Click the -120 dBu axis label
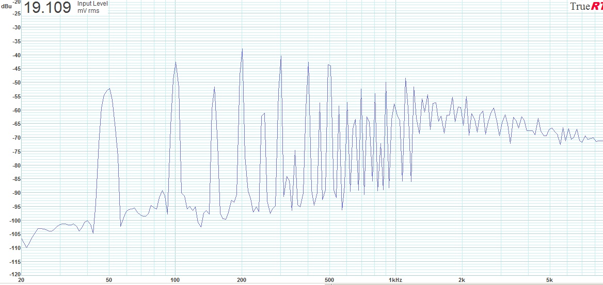The height and width of the screenshot is (285, 603). (14, 275)
